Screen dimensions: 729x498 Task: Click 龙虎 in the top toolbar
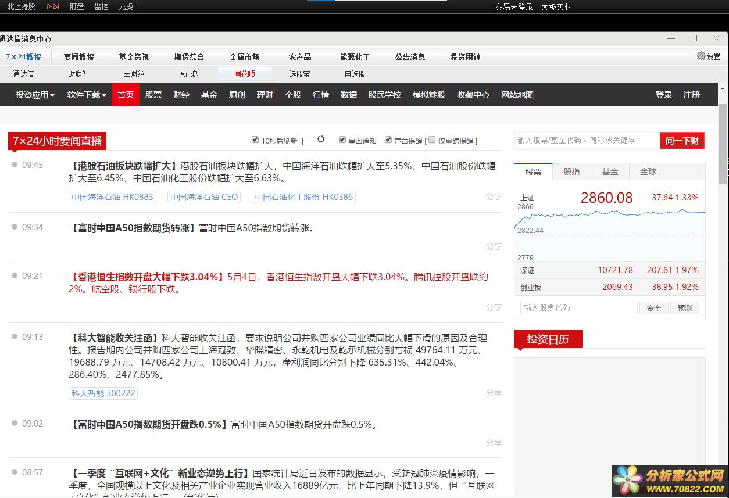coord(127,7)
